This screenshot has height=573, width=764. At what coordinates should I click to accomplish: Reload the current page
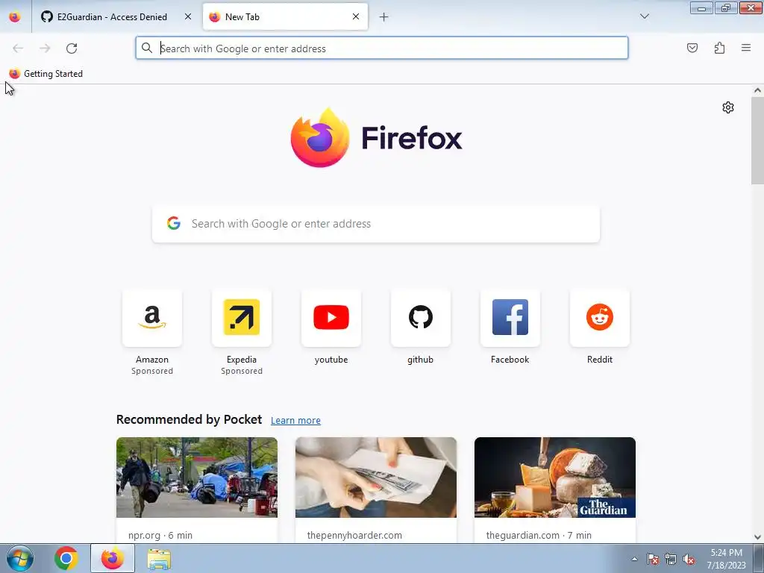click(x=72, y=48)
